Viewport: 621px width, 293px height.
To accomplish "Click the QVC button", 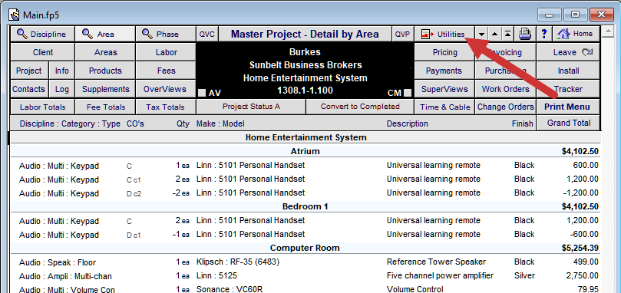I will coord(207,34).
